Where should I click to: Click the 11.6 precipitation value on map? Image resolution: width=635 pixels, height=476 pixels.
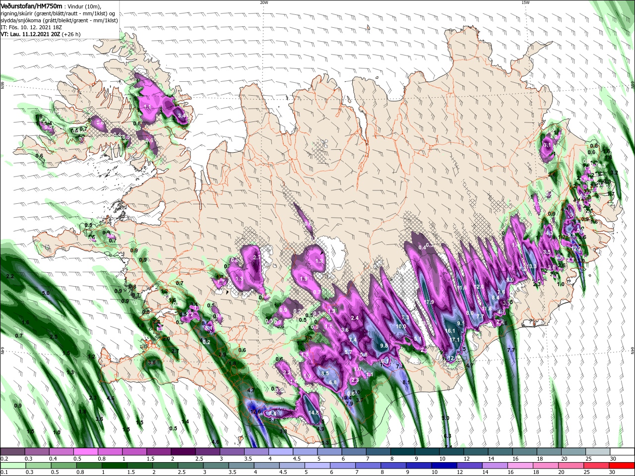462,288
